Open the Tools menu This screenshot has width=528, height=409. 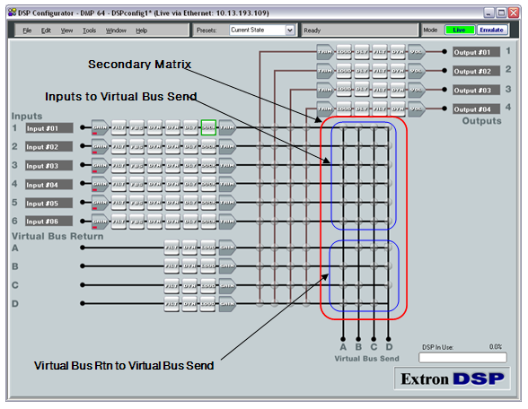coord(89,30)
